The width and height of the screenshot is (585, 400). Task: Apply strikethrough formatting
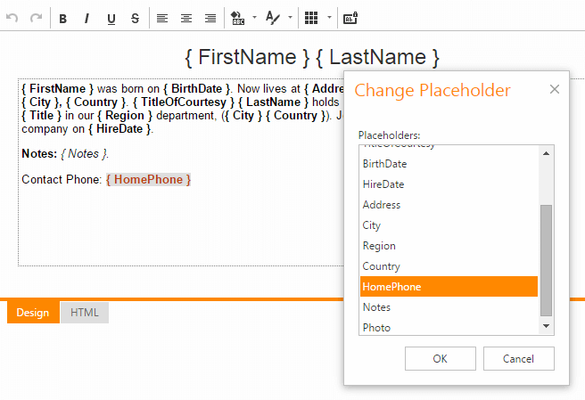135,18
